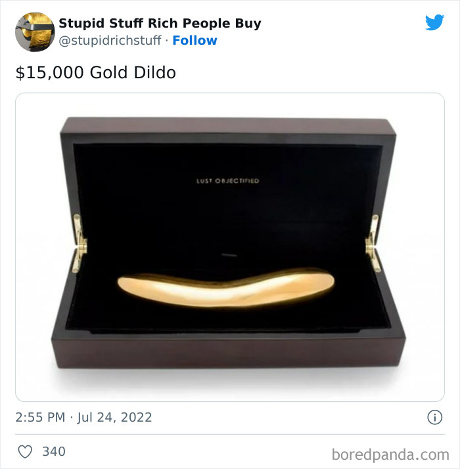Click the right gold hinge in the photo

tap(373, 243)
